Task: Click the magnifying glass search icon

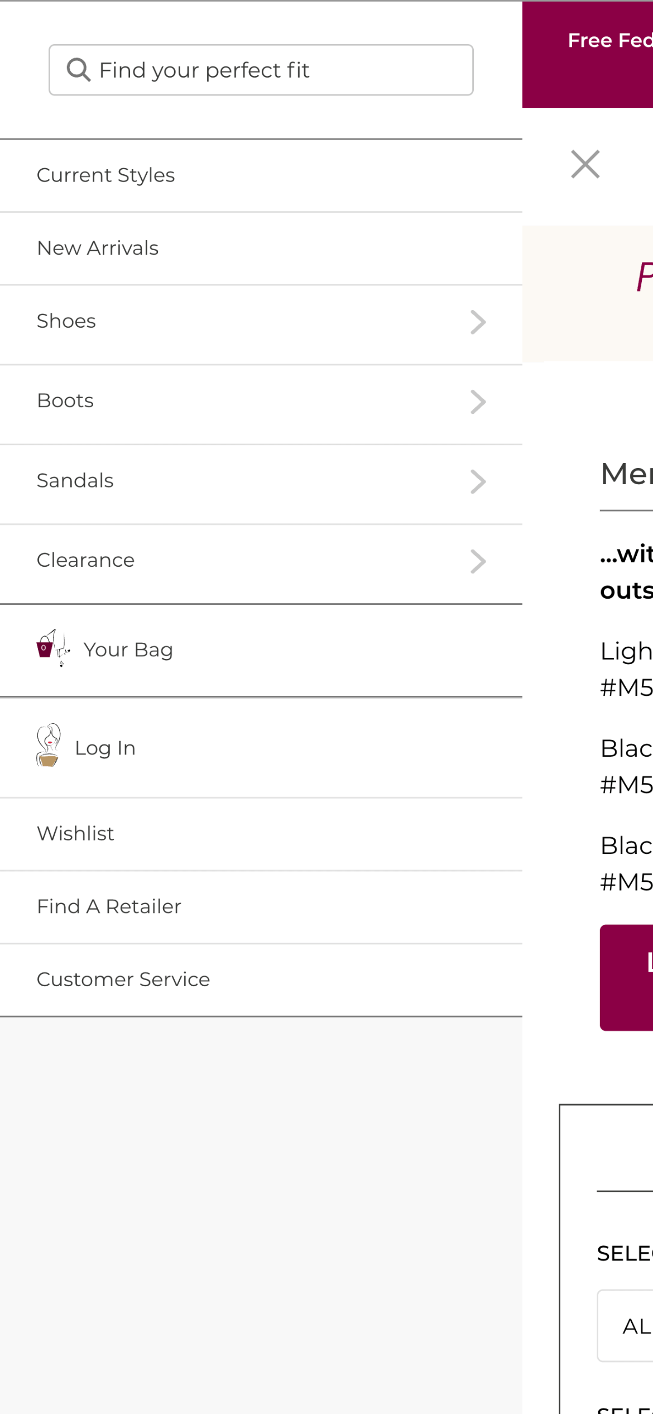Action: pos(79,69)
